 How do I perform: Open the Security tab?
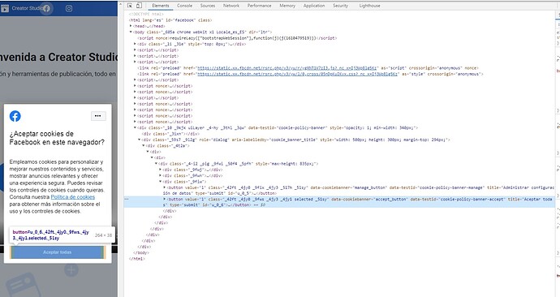pos(340,6)
